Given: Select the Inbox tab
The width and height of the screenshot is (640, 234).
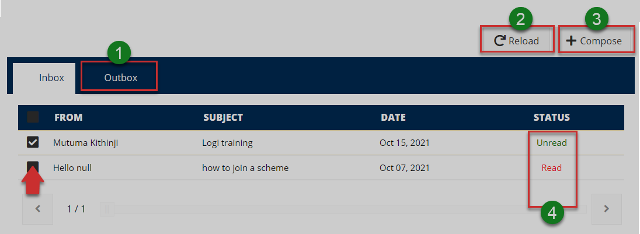Looking at the screenshot, I should pos(51,78).
